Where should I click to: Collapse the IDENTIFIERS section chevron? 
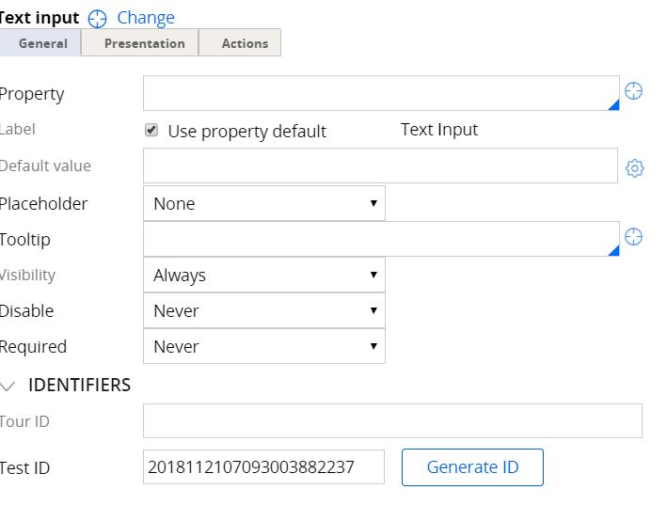pyautogui.click(x=9, y=386)
